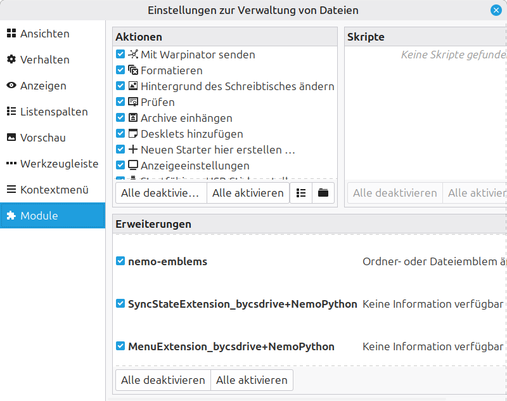Viewport: 507px width, 401px height.
Task: Click the layout list icon button under Aktionen
Action: [x=301, y=193]
